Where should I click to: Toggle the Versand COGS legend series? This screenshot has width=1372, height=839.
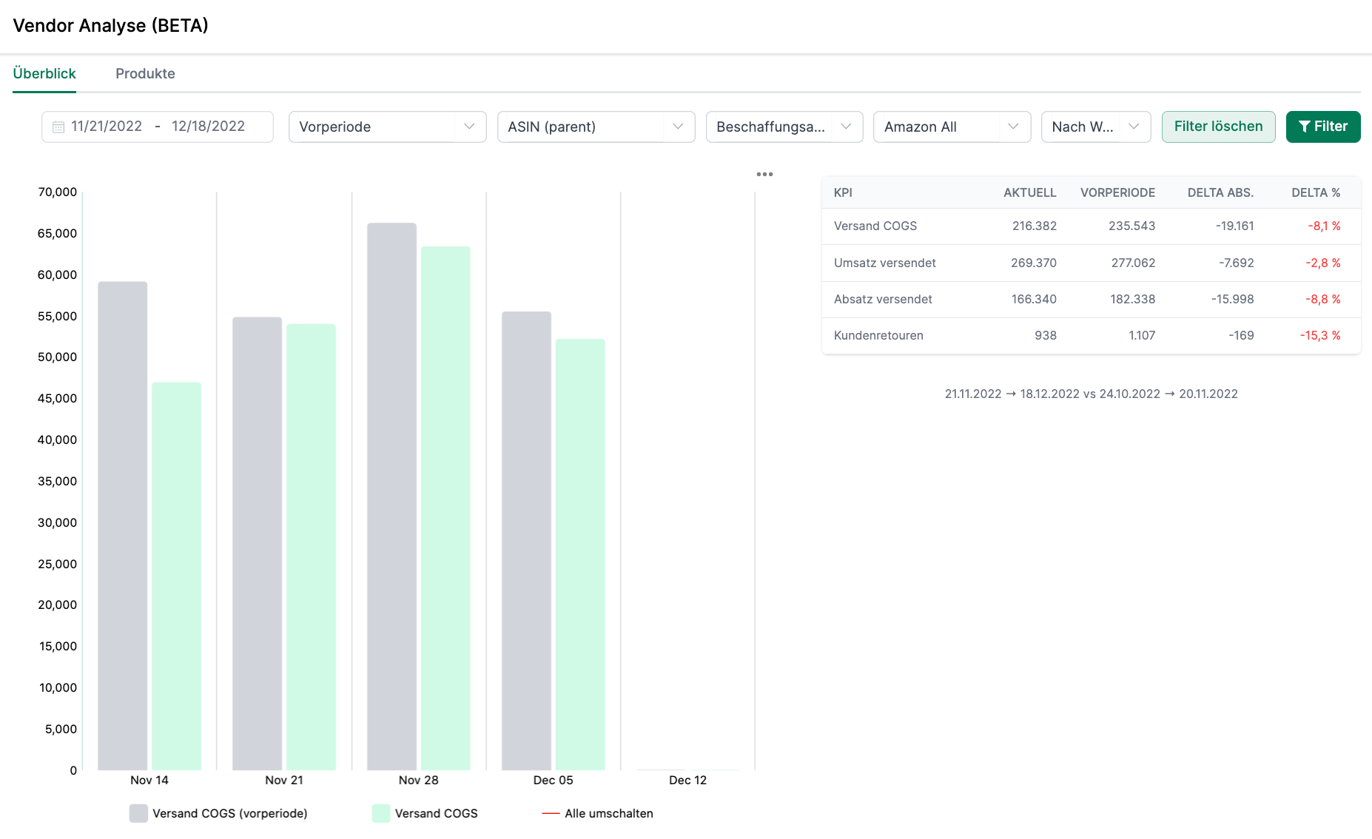tap(425, 814)
